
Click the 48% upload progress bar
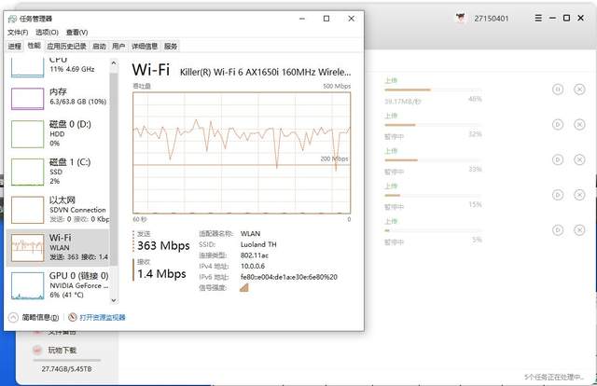433,90
